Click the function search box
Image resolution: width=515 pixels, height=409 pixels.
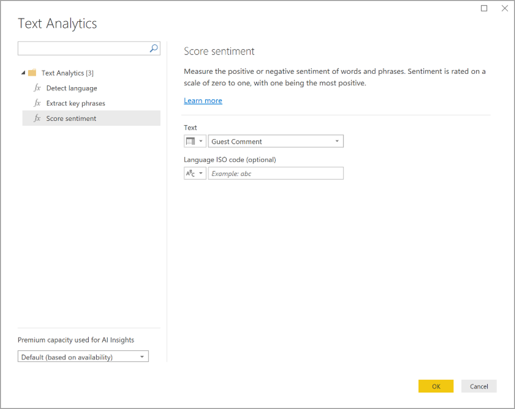(89, 49)
